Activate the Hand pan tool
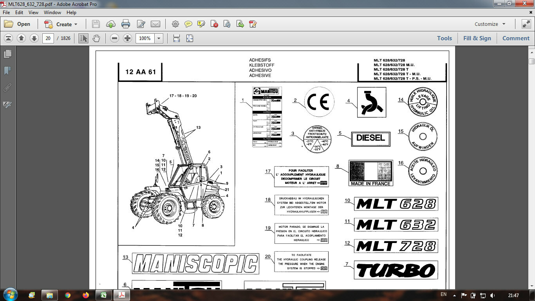The image size is (535, 301). click(x=96, y=38)
